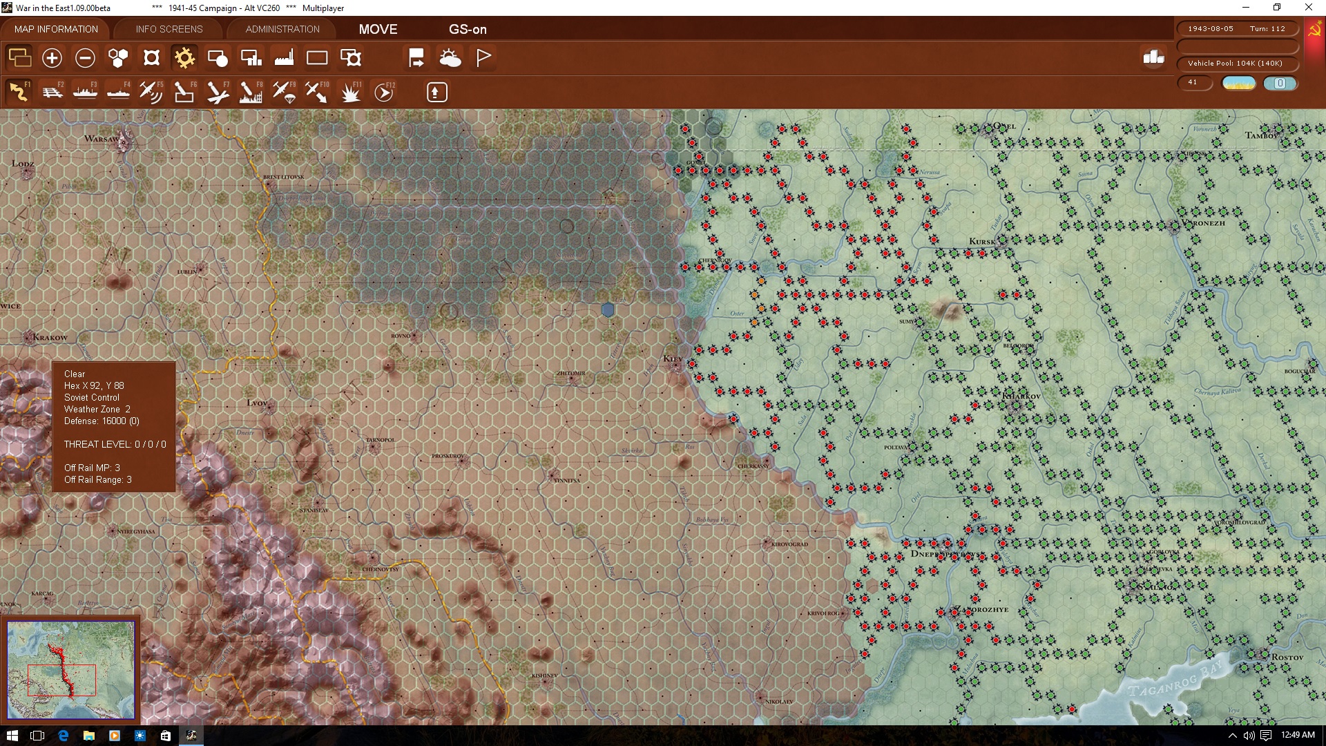
Task: Select the blue hexagon unit near Rovno
Action: point(607,309)
